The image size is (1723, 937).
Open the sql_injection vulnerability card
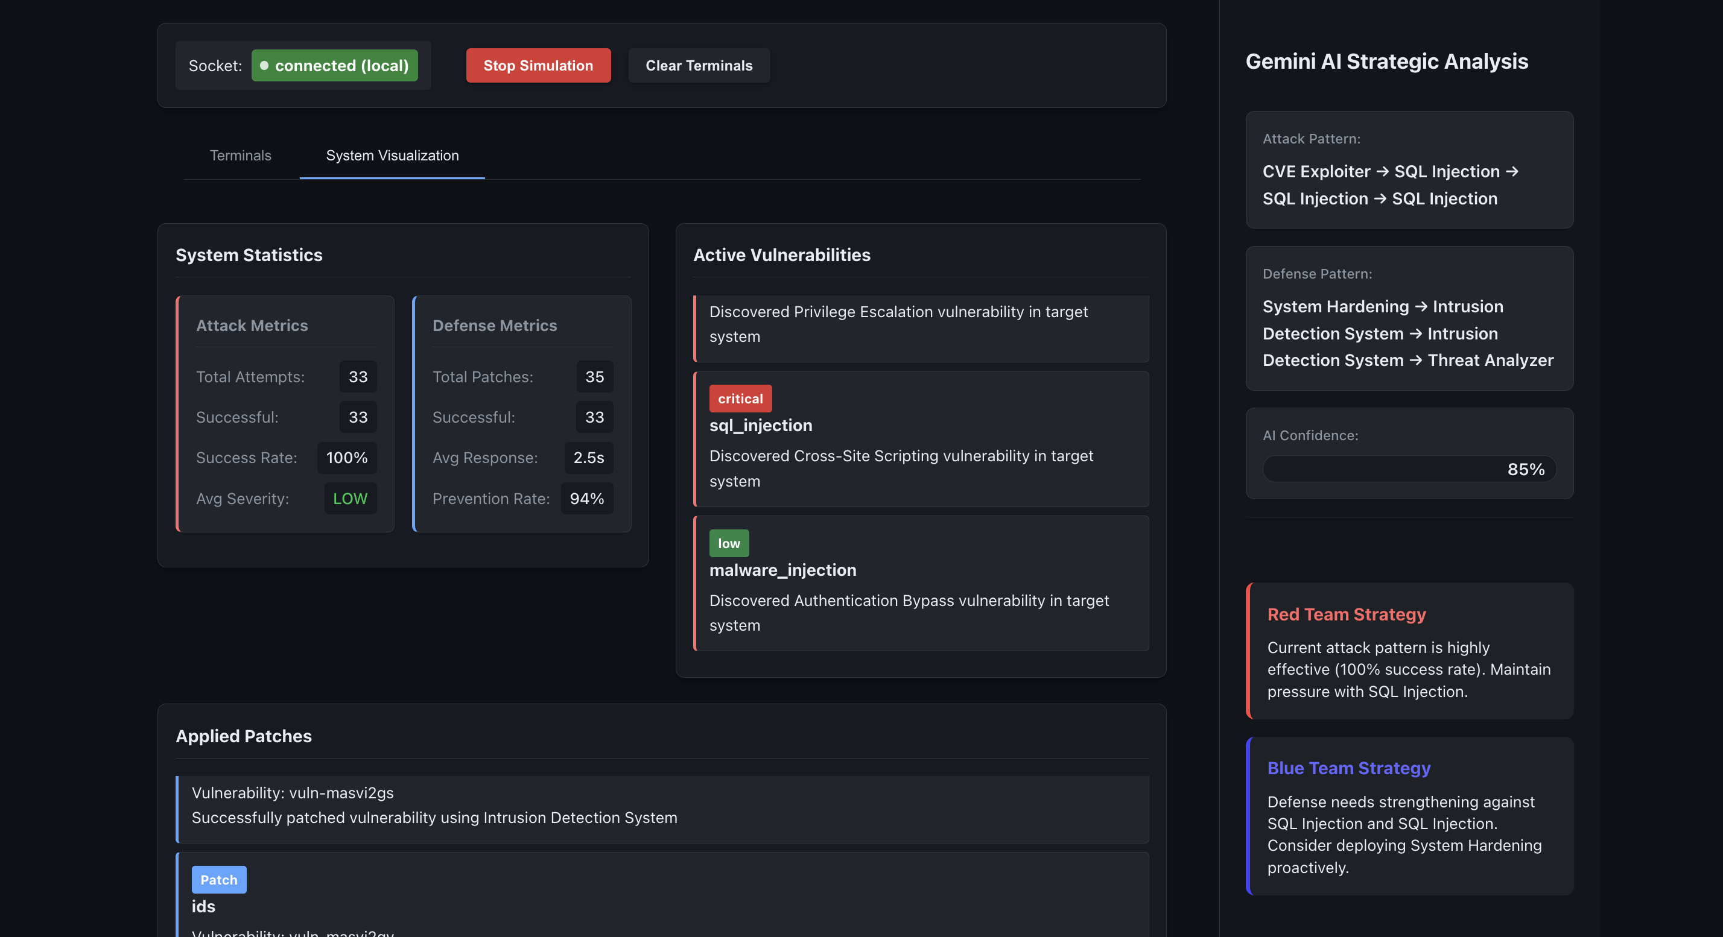921,439
